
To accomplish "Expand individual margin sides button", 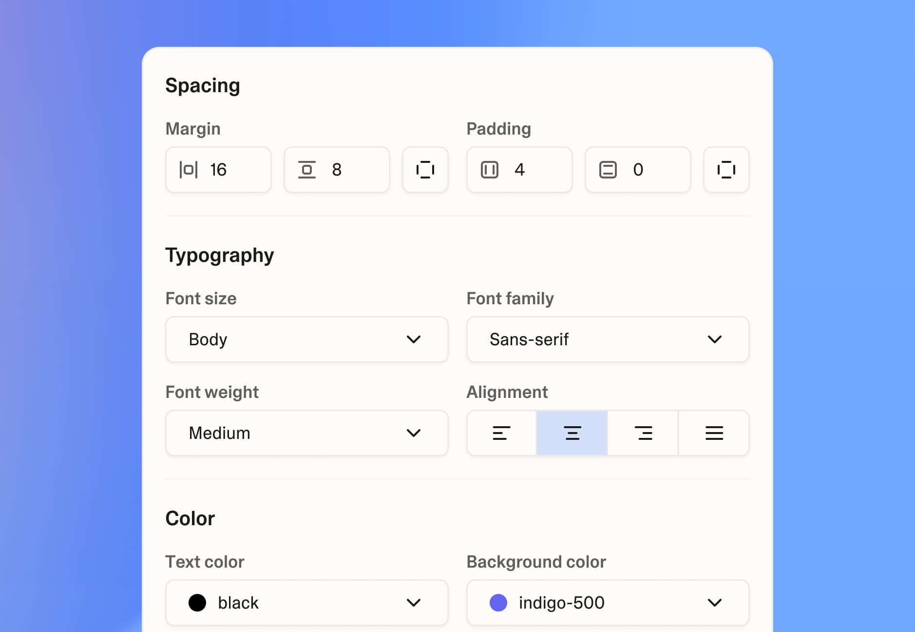I will [425, 170].
